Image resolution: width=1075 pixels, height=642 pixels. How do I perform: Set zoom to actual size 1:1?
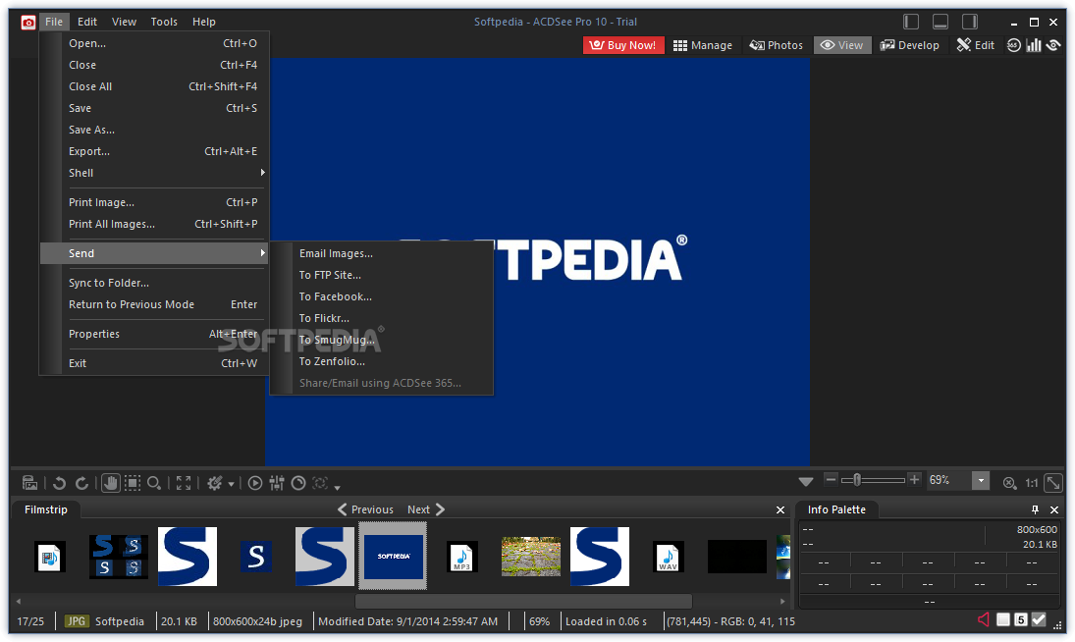click(x=1031, y=483)
